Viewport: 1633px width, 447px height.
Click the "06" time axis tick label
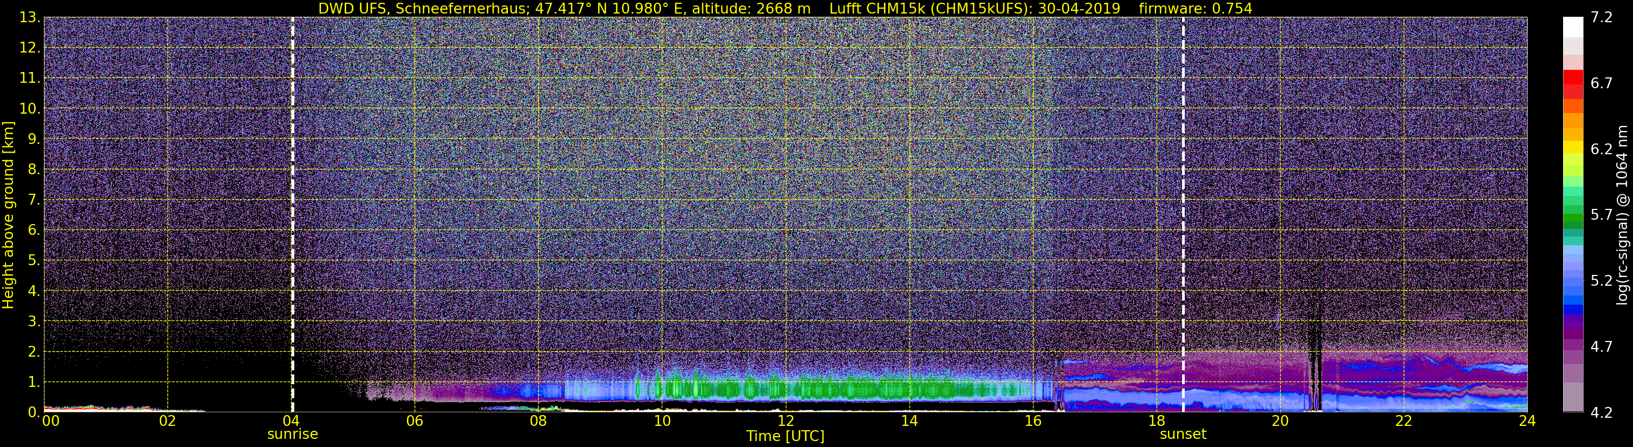click(x=415, y=421)
